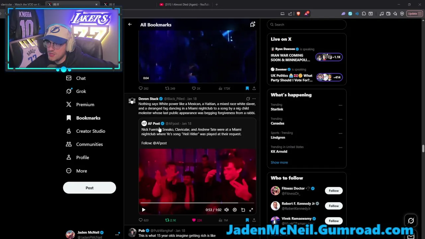
Task: Remove bookmark on Devon Stack post
Action: coord(247,220)
